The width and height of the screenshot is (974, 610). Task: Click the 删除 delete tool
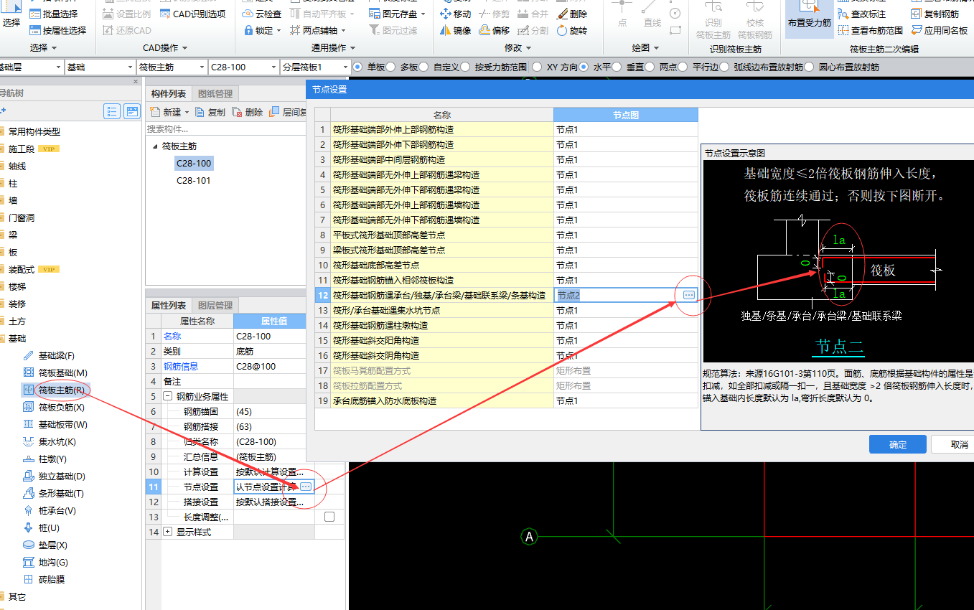coord(572,14)
